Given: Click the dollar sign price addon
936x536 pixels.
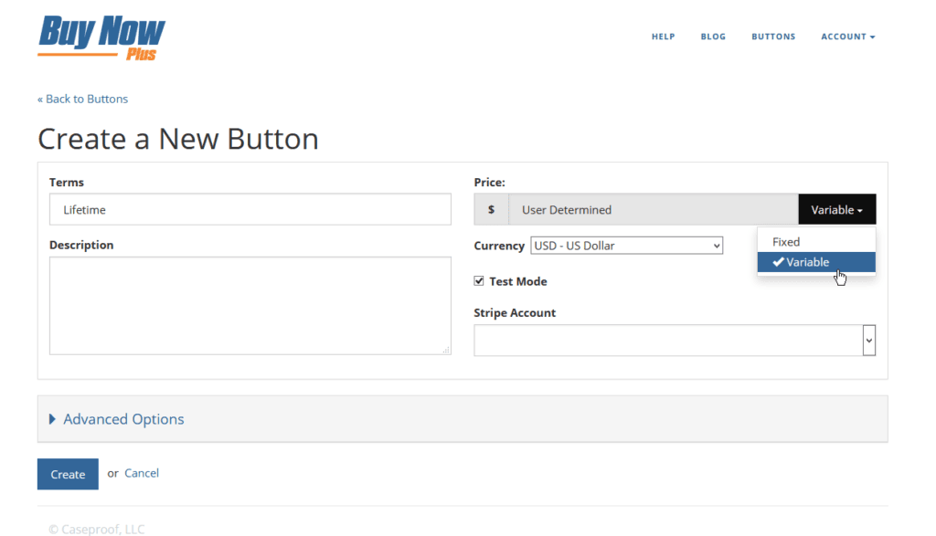Looking at the screenshot, I should click(x=491, y=209).
